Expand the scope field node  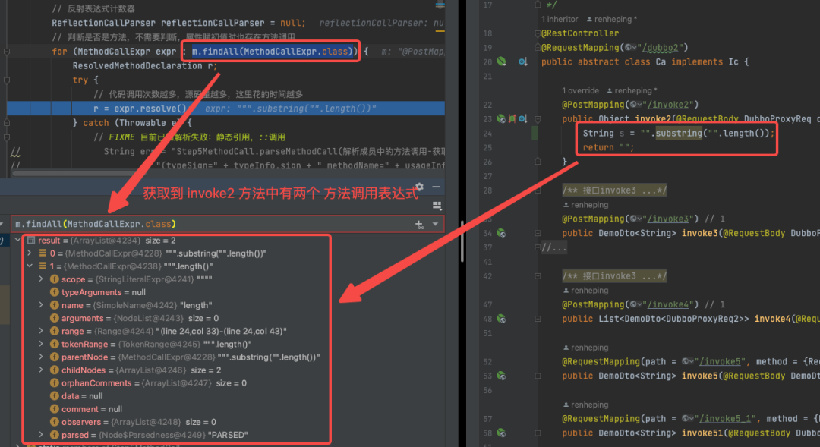(x=41, y=279)
